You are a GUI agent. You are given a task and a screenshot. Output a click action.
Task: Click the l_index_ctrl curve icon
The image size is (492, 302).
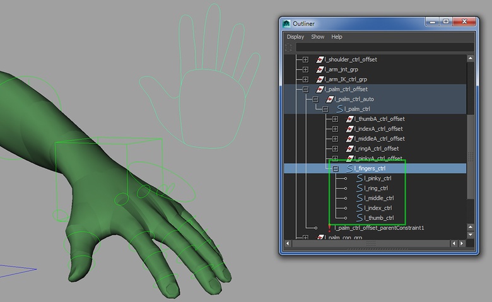click(360, 208)
